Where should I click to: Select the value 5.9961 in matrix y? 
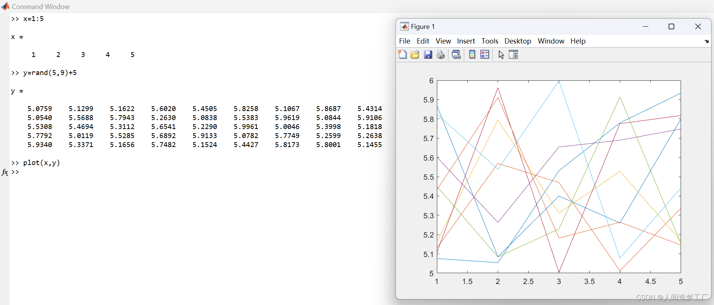246,127
